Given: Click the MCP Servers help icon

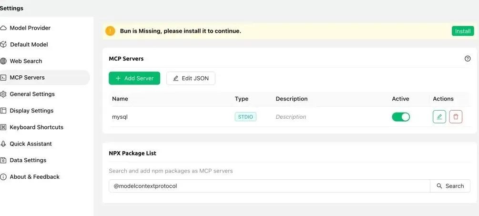Looking at the screenshot, I should click(x=467, y=59).
